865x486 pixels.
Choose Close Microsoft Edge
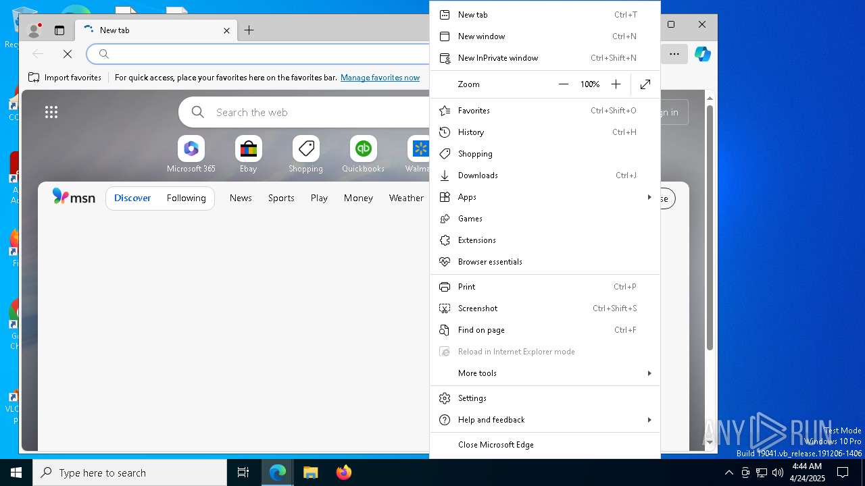[x=545, y=445]
